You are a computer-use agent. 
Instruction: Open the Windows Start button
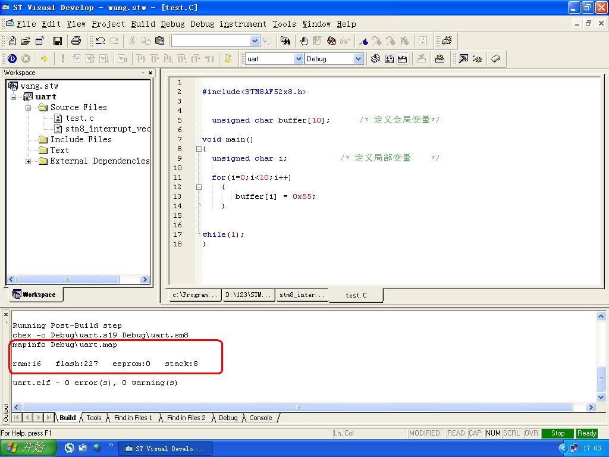tap(28, 448)
